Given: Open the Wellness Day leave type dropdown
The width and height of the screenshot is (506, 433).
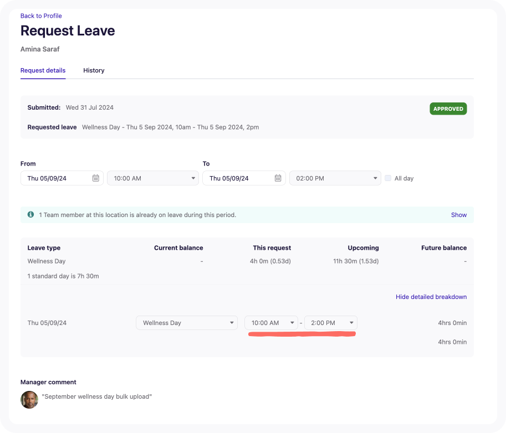Looking at the screenshot, I should 187,323.
